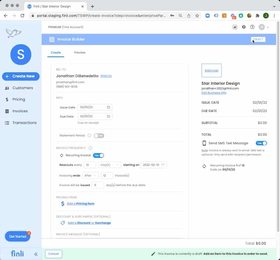Open the starting on date calendar icon

pyautogui.click(x=163, y=165)
